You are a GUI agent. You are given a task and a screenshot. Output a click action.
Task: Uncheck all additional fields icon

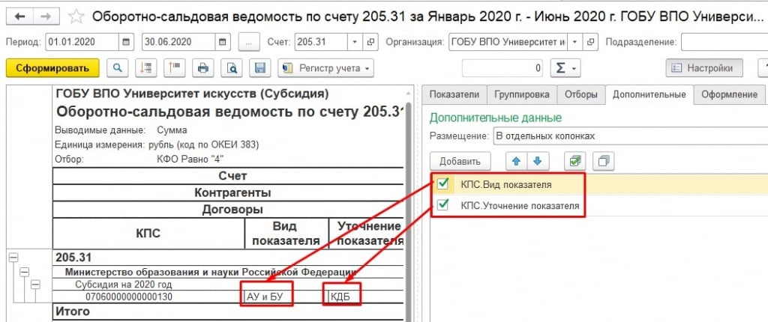tap(604, 161)
